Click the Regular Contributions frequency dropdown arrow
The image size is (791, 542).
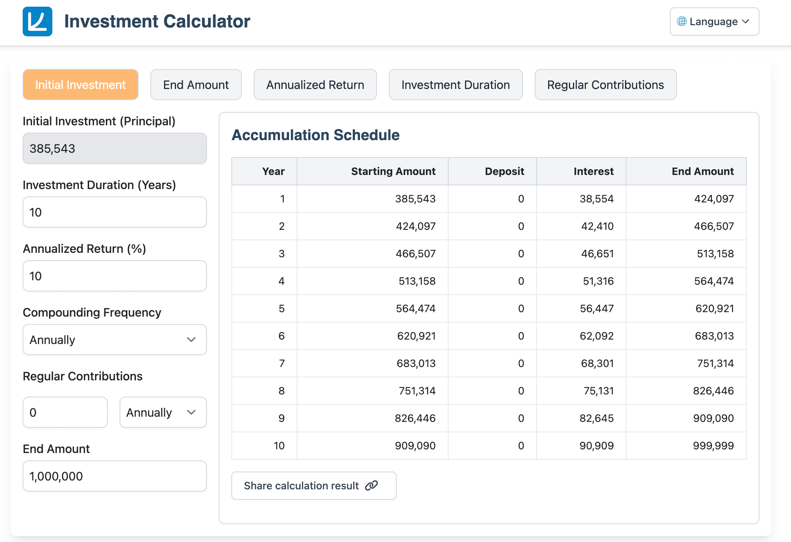pos(192,412)
